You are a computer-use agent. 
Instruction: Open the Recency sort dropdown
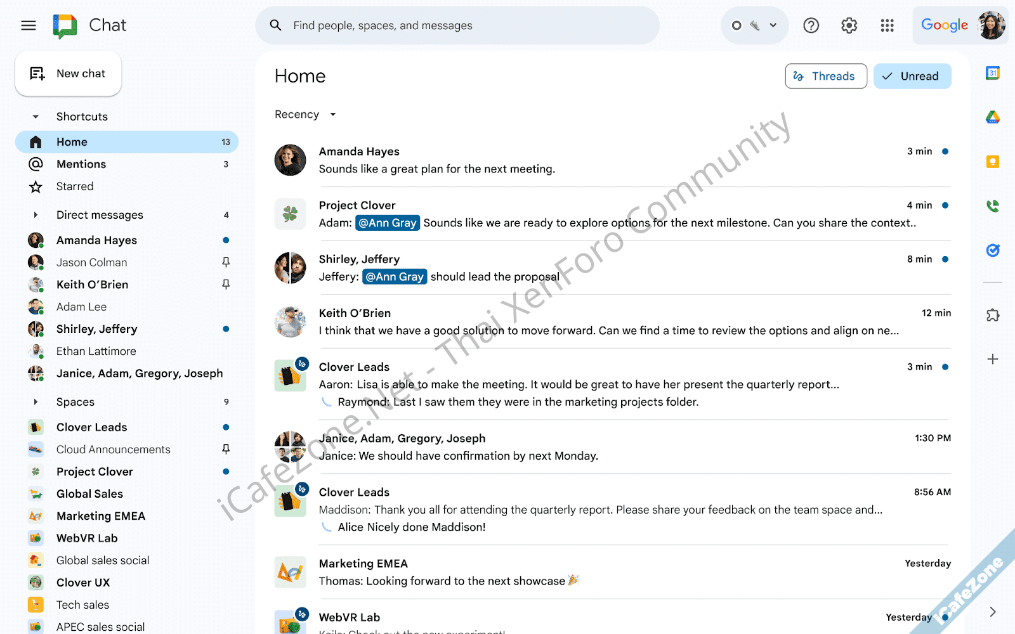305,115
